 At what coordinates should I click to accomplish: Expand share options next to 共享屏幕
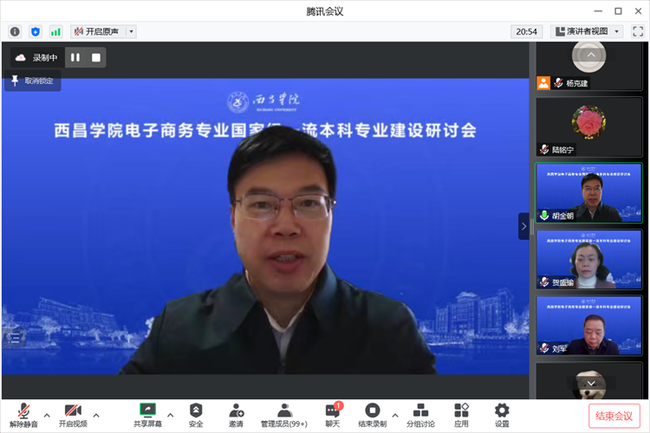(x=171, y=415)
